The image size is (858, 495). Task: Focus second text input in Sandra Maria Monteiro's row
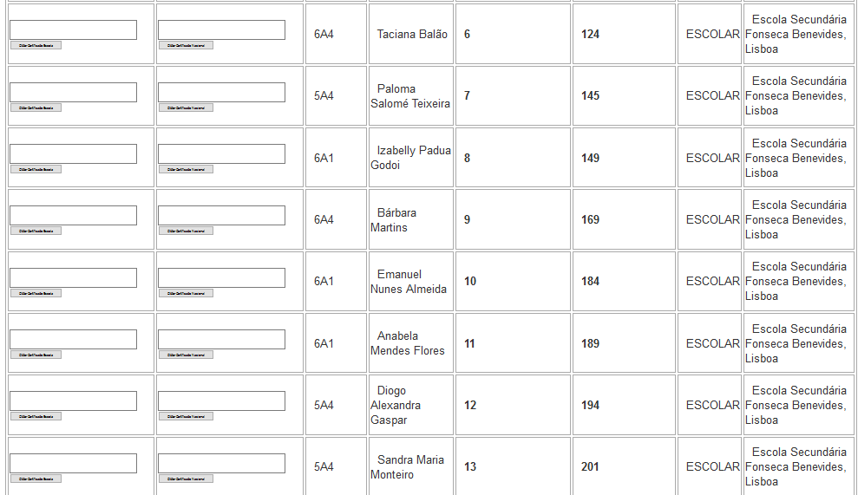coord(221,463)
